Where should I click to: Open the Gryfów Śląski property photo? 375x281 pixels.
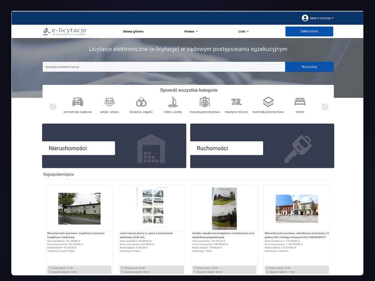79,209
